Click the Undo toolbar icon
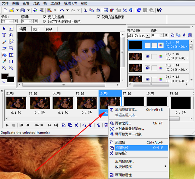This screenshot has width=195, height=179. point(62,10)
